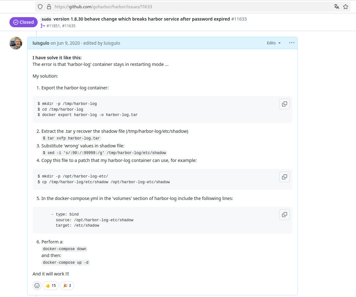Viewport: 356px width, 297px height.
Task: Click the 'target: /etc/shadow' line
Action: click(77, 225)
